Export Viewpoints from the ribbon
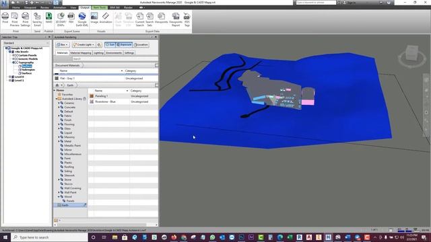 (162, 18)
